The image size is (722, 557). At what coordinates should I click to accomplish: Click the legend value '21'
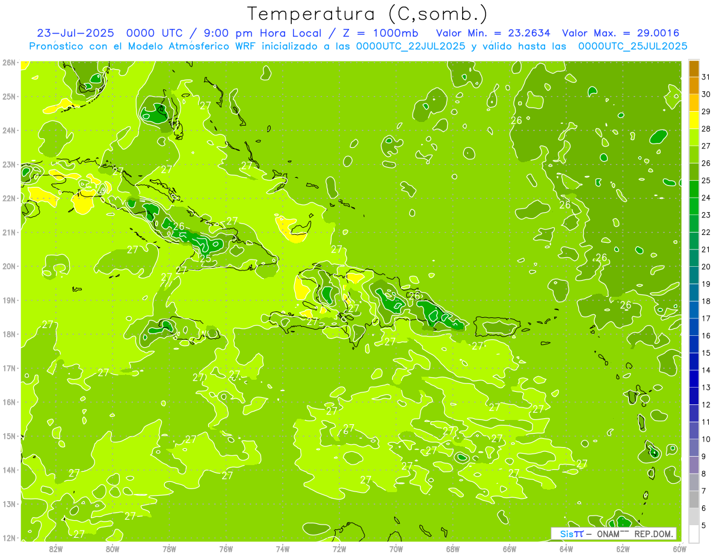706,249
